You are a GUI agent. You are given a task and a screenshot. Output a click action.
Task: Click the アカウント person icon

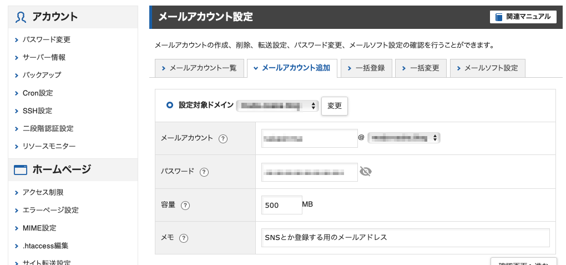point(21,17)
